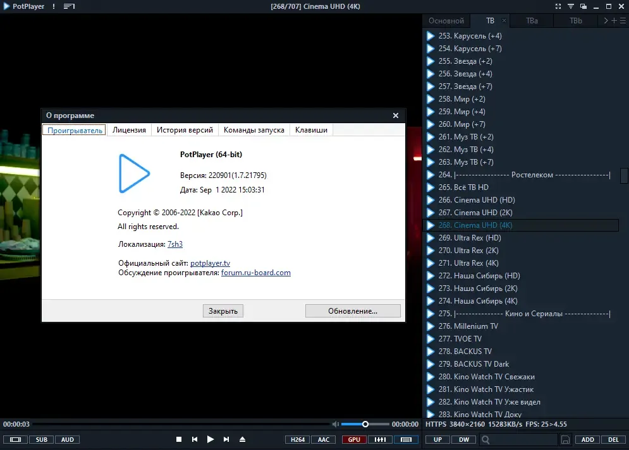The height and width of the screenshot is (450, 629).
Task: Open the PotPlayer main menu dropdown
Action: tap(24, 6)
